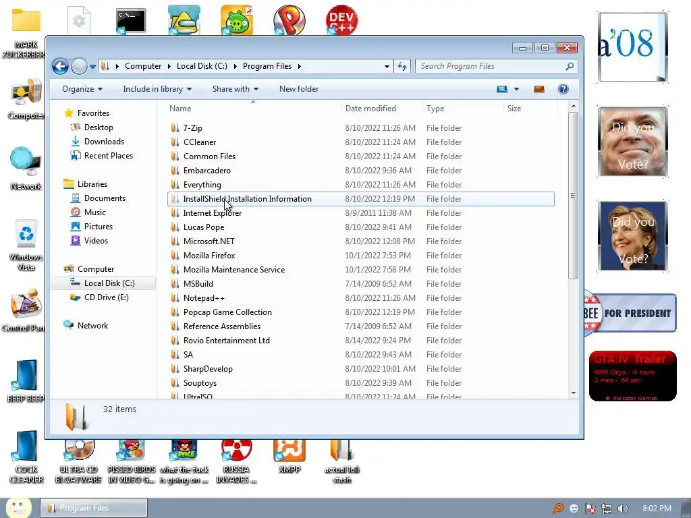691x518 pixels.
Task: Show the preview pane icon
Action: pyautogui.click(x=539, y=89)
